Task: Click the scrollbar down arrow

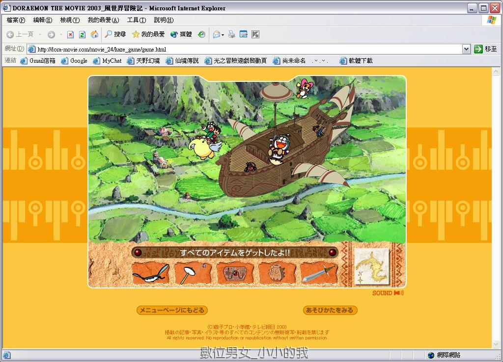Action: (496, 344)
